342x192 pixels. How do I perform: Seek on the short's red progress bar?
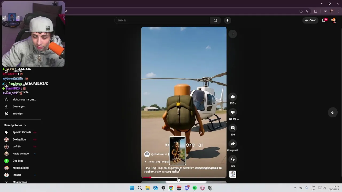click(184, 177)
